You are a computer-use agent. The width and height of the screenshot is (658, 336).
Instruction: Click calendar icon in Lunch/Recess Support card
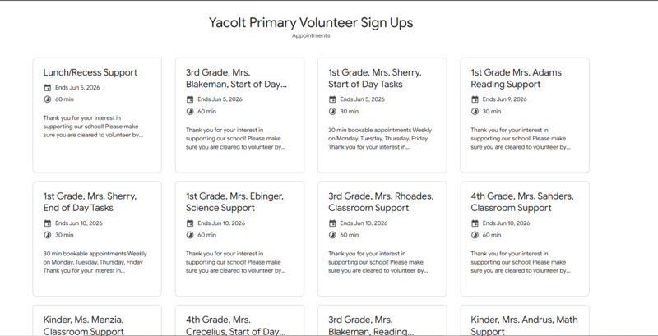(48, 87)
